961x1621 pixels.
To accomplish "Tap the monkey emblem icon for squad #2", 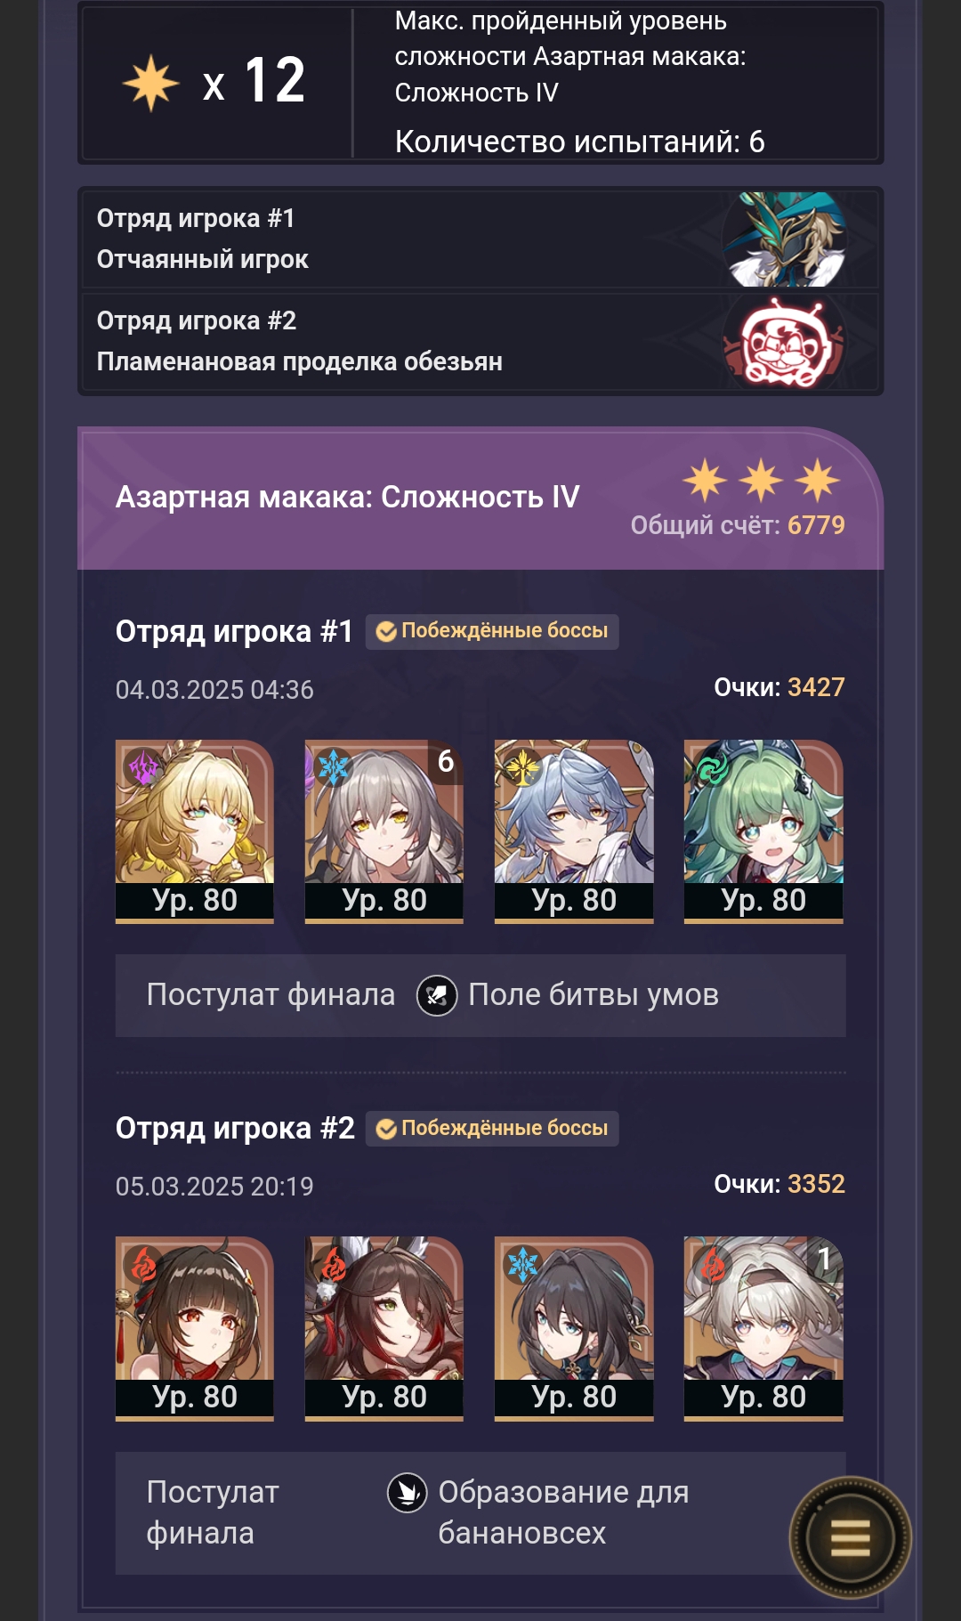I will [x=784, y=342].
